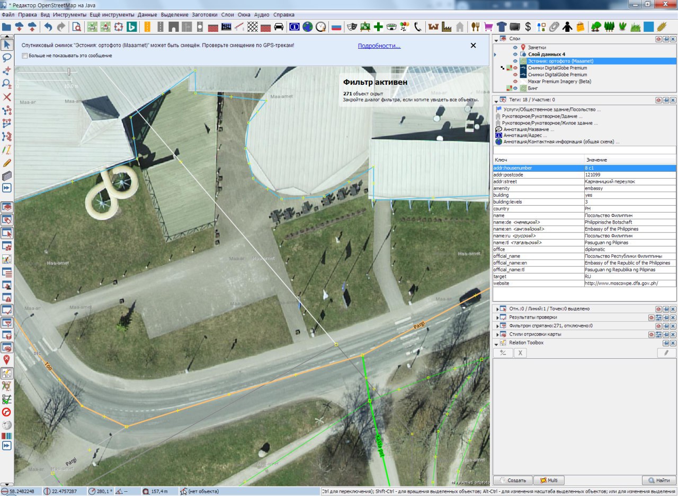Click the wheat farmland preset icon

pos(662,26)
